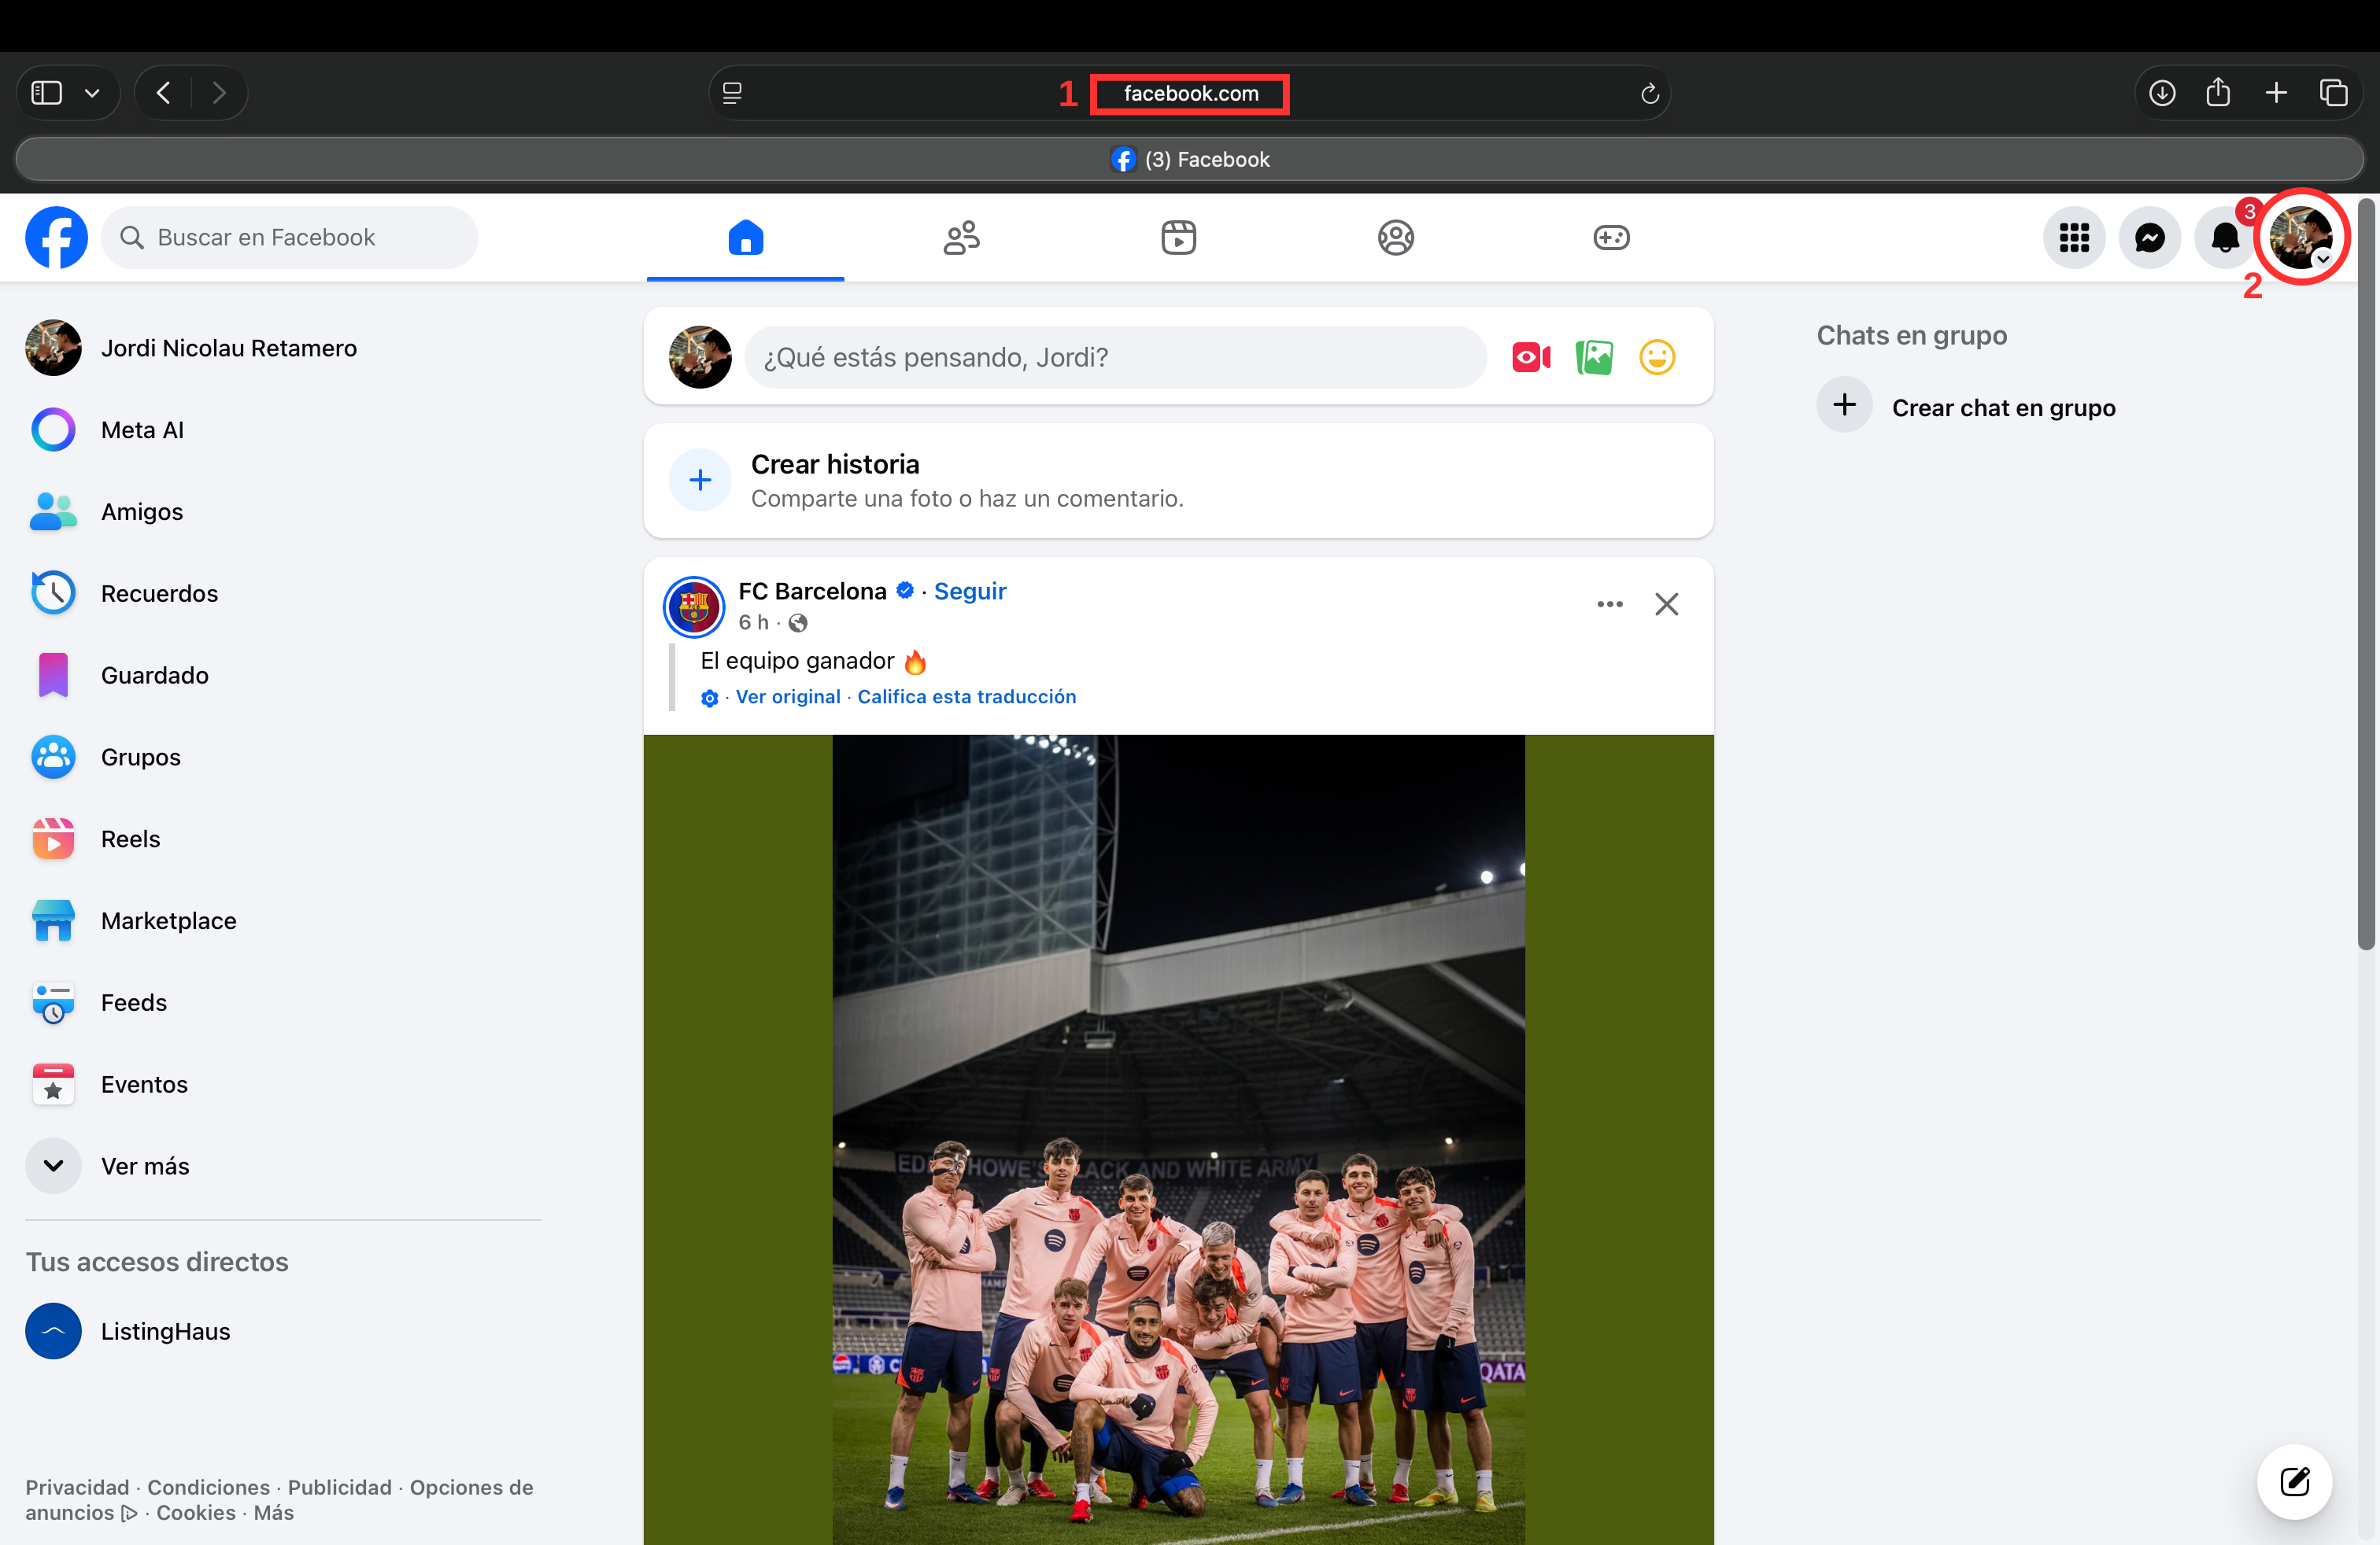Click "Ver original" translation link
The height and width of the screenshot is (1545, 2380).
coord(788,696)
